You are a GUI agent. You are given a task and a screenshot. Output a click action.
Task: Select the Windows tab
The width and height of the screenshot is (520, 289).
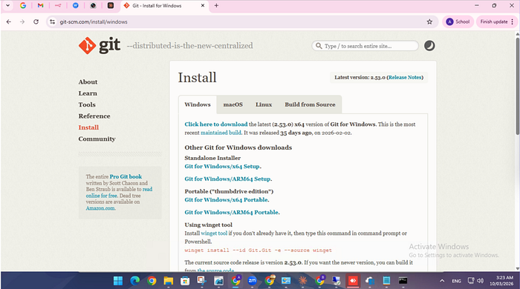[x=198, y=104]
